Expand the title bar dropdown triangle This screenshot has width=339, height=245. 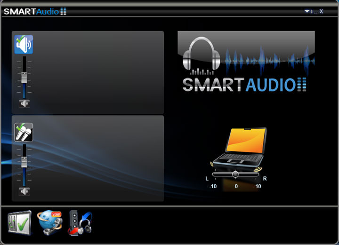307,11
